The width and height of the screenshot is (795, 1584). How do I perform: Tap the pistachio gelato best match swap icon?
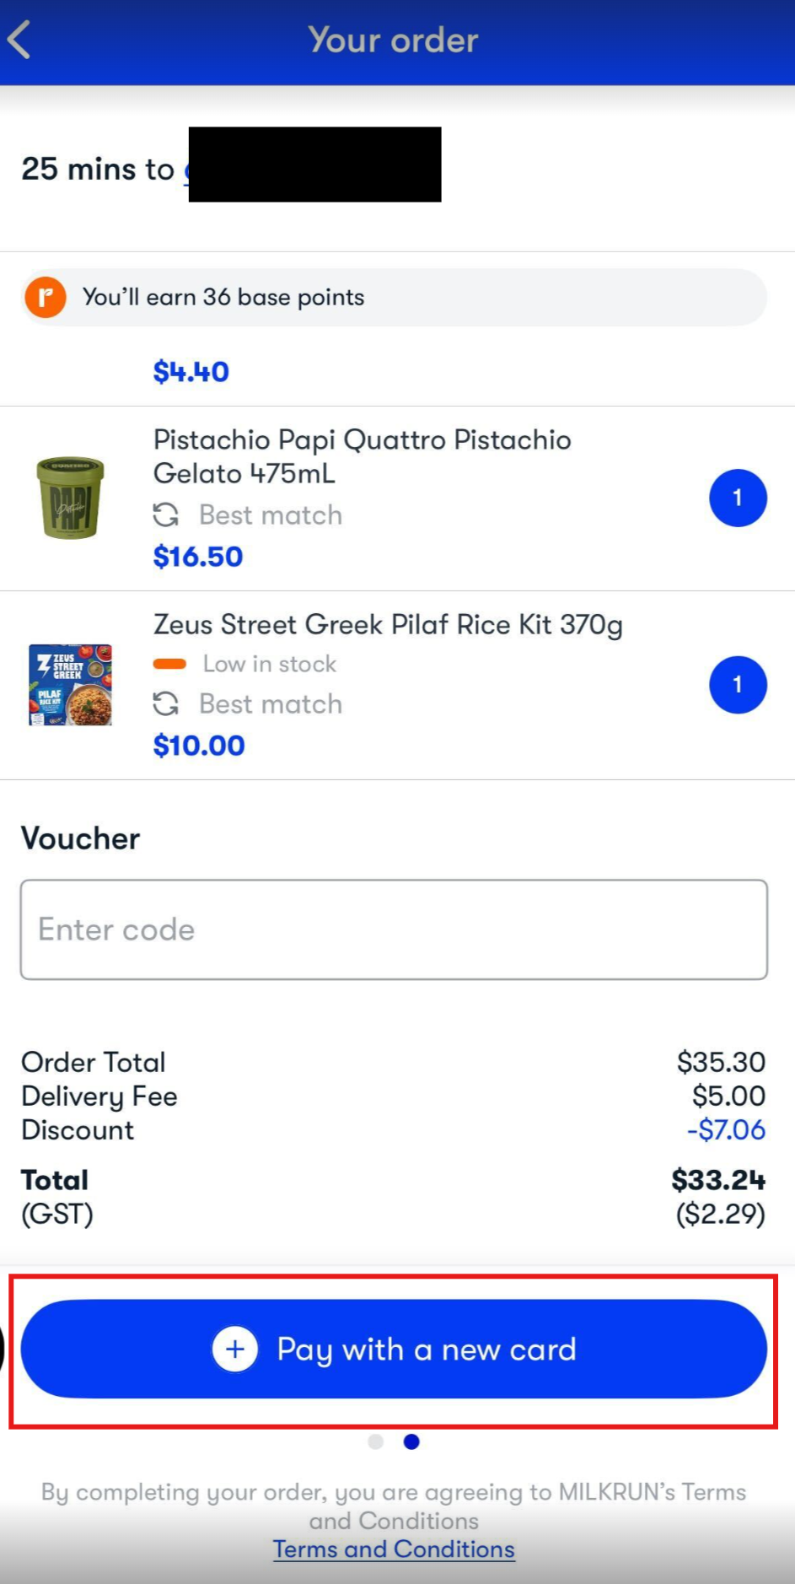166,515
